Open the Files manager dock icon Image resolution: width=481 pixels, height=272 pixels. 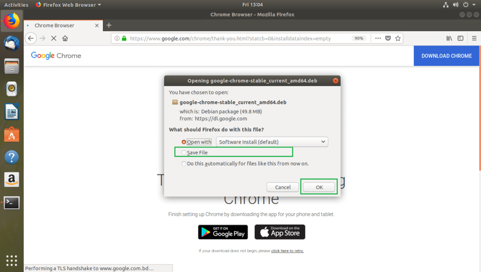12,66
